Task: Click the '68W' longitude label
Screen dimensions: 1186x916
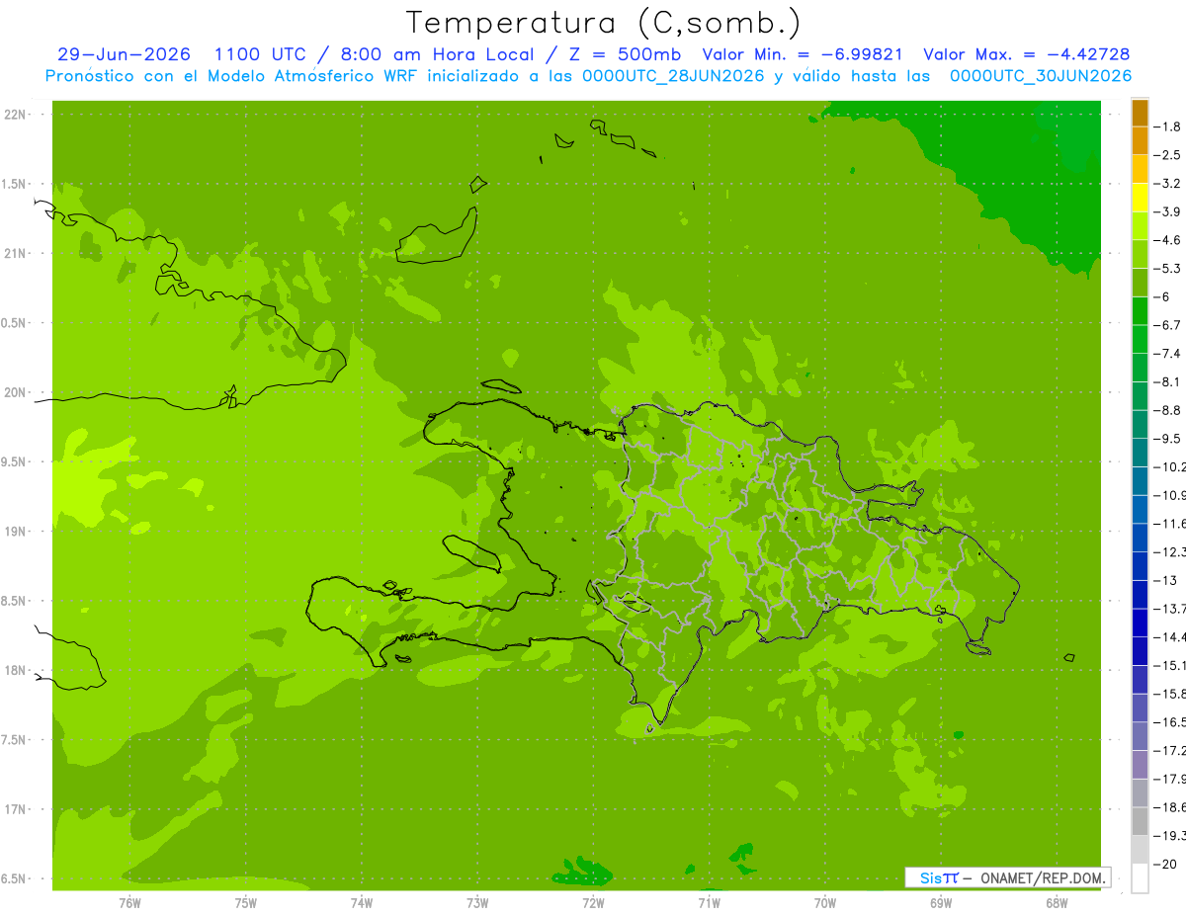Action: [1057, 903]
